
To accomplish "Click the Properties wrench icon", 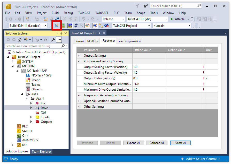I will (x=53, y=40).
